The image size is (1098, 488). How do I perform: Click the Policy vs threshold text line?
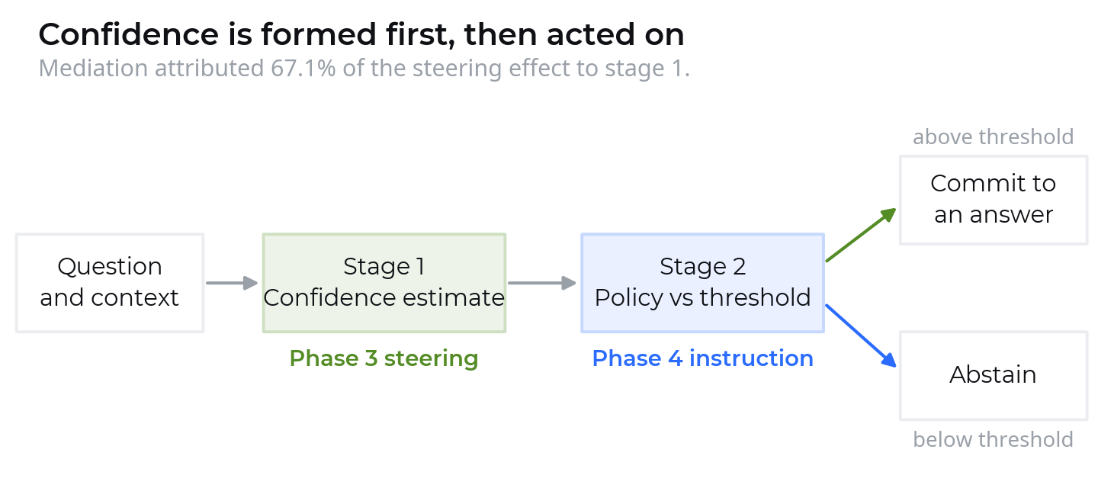click(x=703, y=298)
